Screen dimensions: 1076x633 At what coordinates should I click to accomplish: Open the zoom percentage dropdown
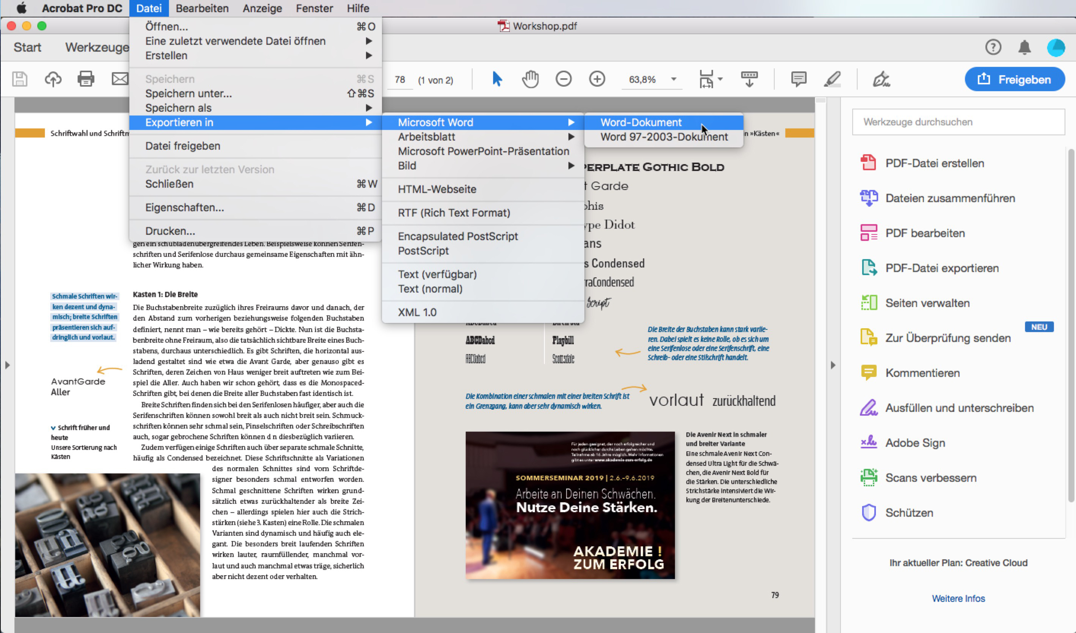point(674,79)
